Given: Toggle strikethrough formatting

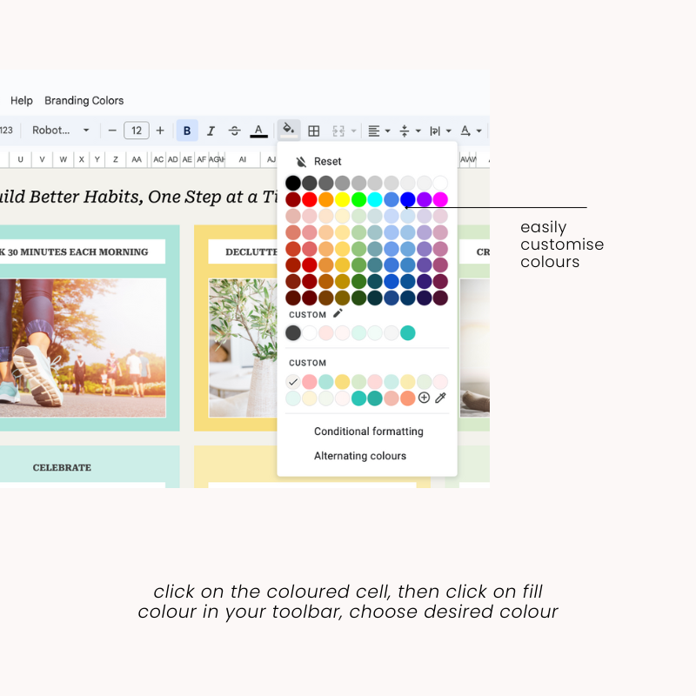Looking at the screenshot, I should coord(234,130).
